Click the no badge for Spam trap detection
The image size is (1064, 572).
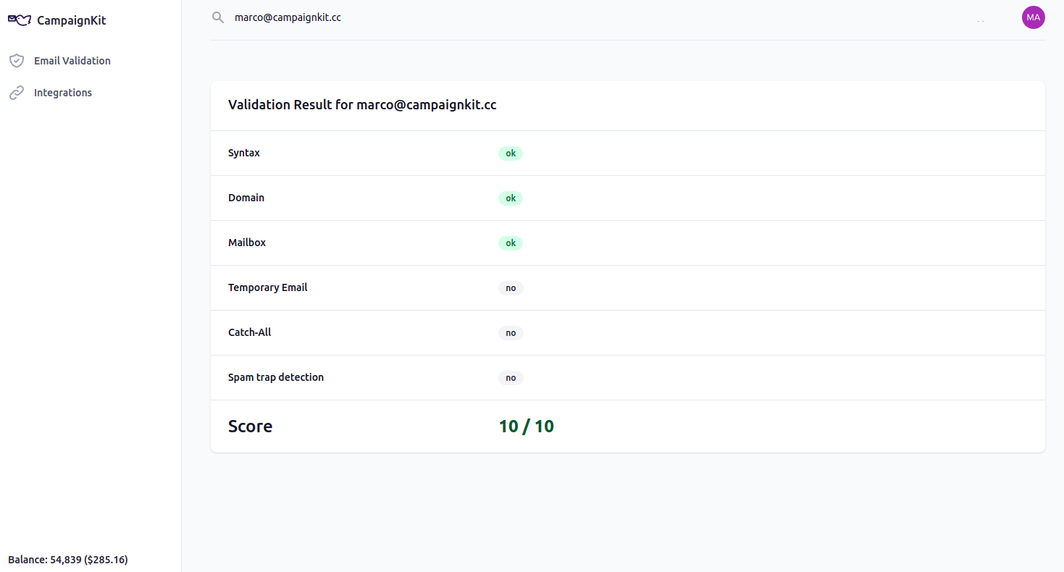point(511,378)
